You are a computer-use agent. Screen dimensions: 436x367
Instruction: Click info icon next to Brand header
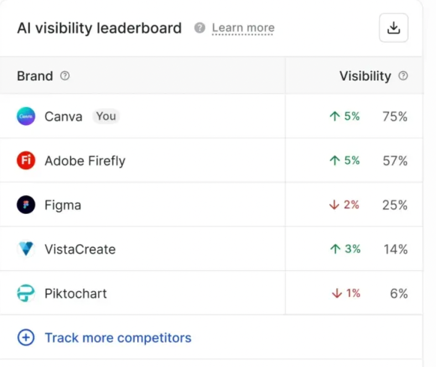pos(65,76)
